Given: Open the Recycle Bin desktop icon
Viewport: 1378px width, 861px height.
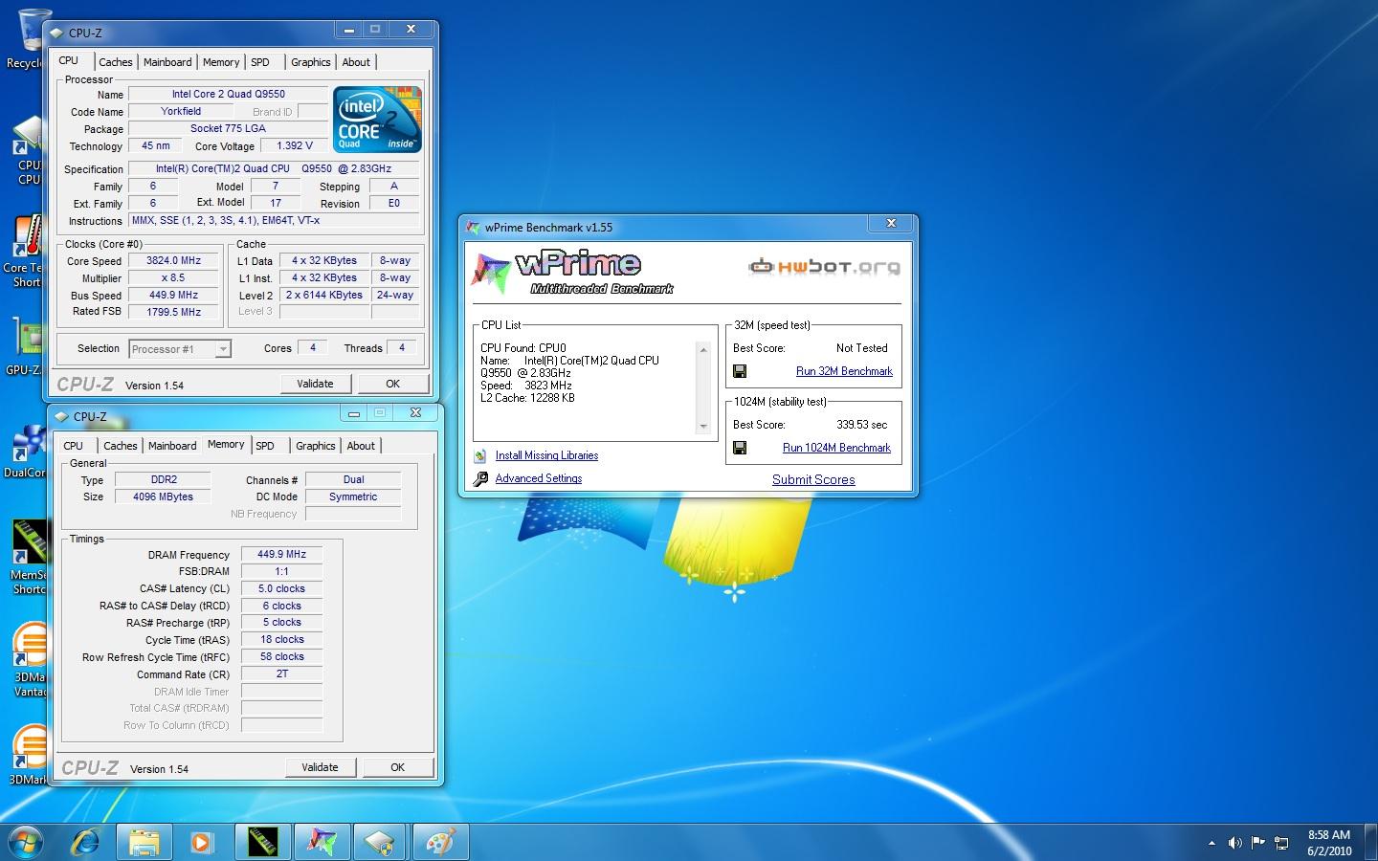Looking at the screenshot, I should pos(32,38).
